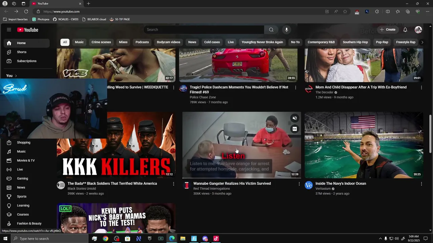
Task: Open TikTok app from taskbar
Action: pyautogui.click(x=216, y=239)
